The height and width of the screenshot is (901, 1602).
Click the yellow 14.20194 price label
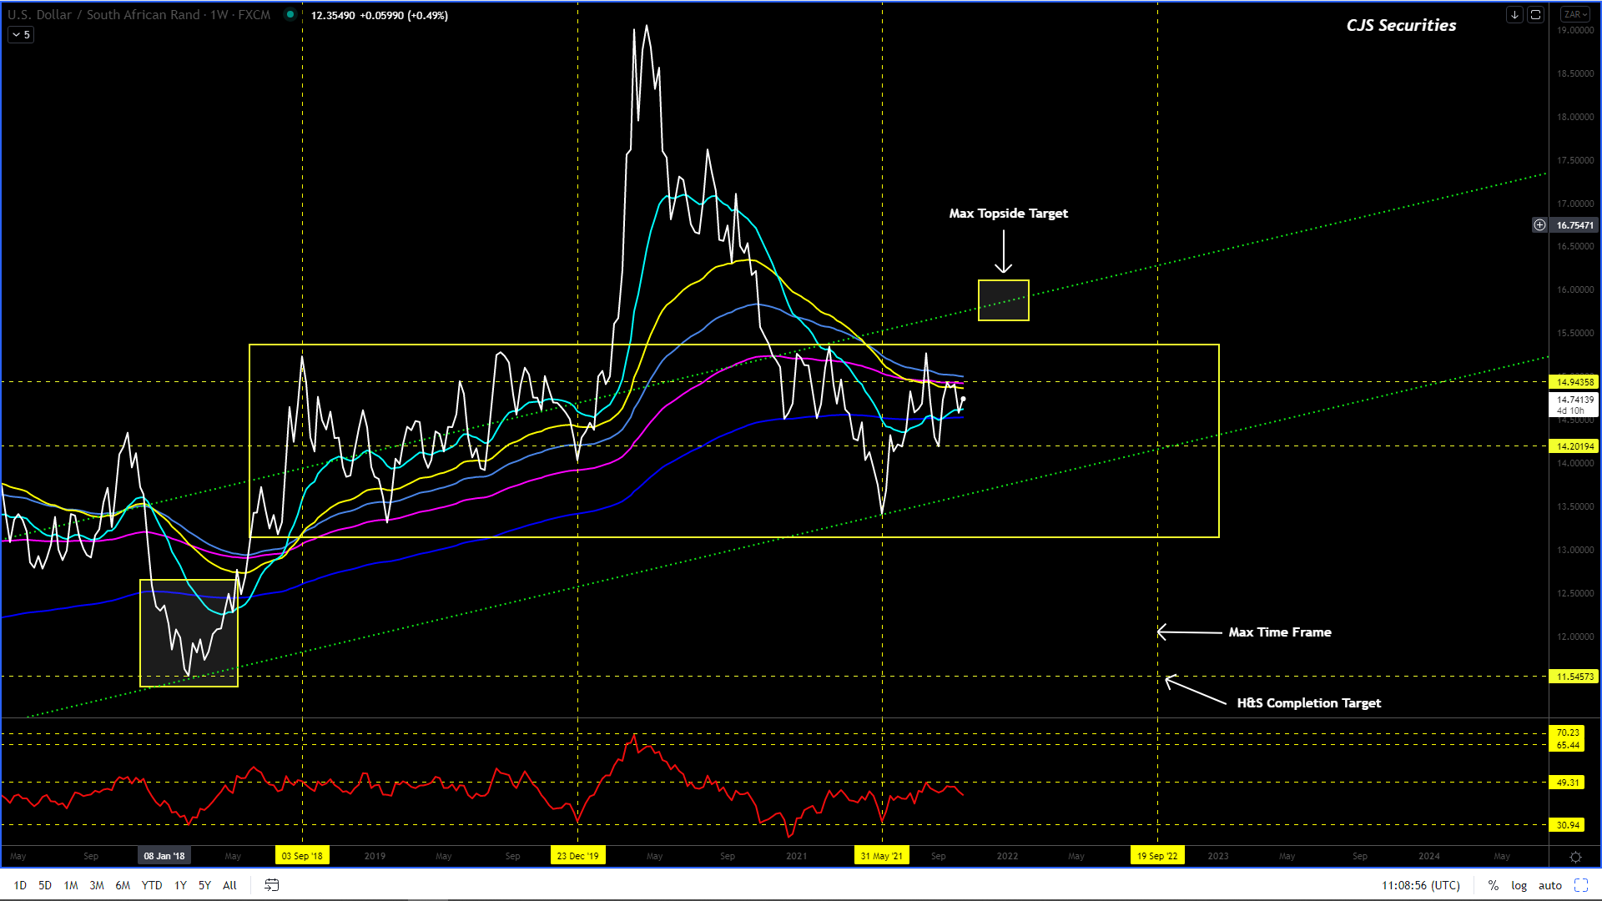click(x=1574, y=446)
